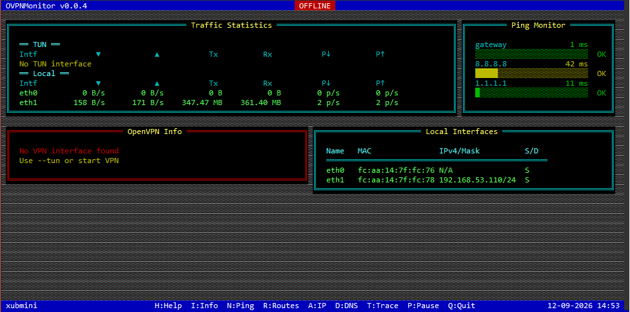Open Help via H:Help
630x312 pixels.
coord(168,306)
